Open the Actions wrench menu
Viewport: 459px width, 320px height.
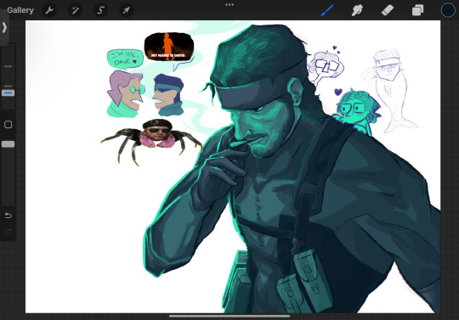(49, 10)
